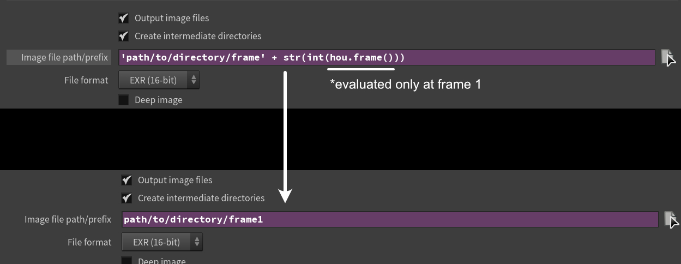Viewport: 681px width, 264px height.
Task: Toggle Output image files checkbox in upper panel
Action: (x=124, y=18)
